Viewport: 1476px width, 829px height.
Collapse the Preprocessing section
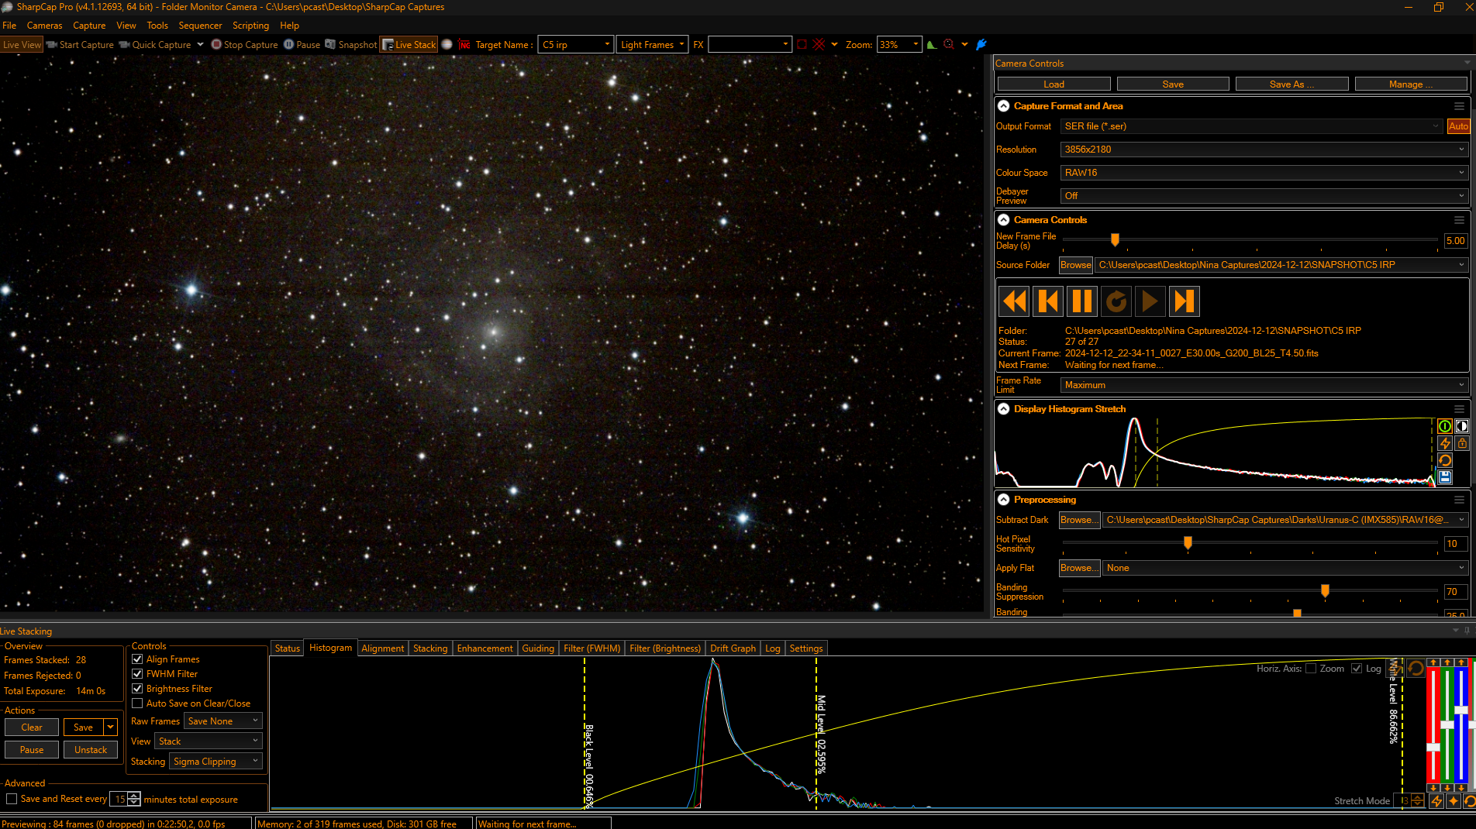point(1004,500)
